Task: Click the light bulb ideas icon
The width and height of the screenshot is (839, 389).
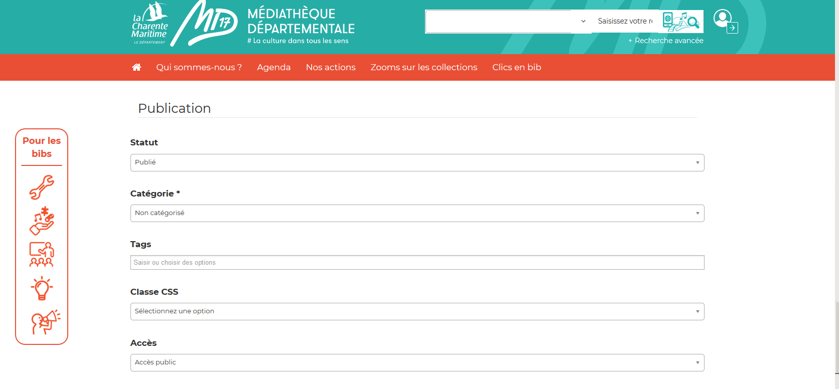Action: pos(42,288)
